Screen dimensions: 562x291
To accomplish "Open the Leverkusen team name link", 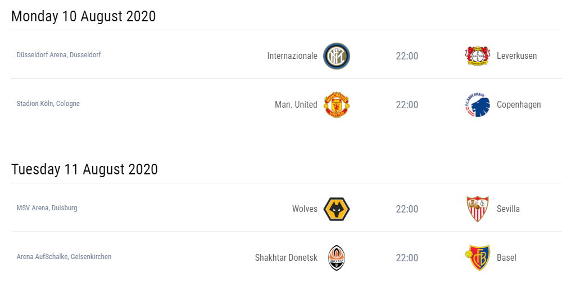I will click(516, 56).
